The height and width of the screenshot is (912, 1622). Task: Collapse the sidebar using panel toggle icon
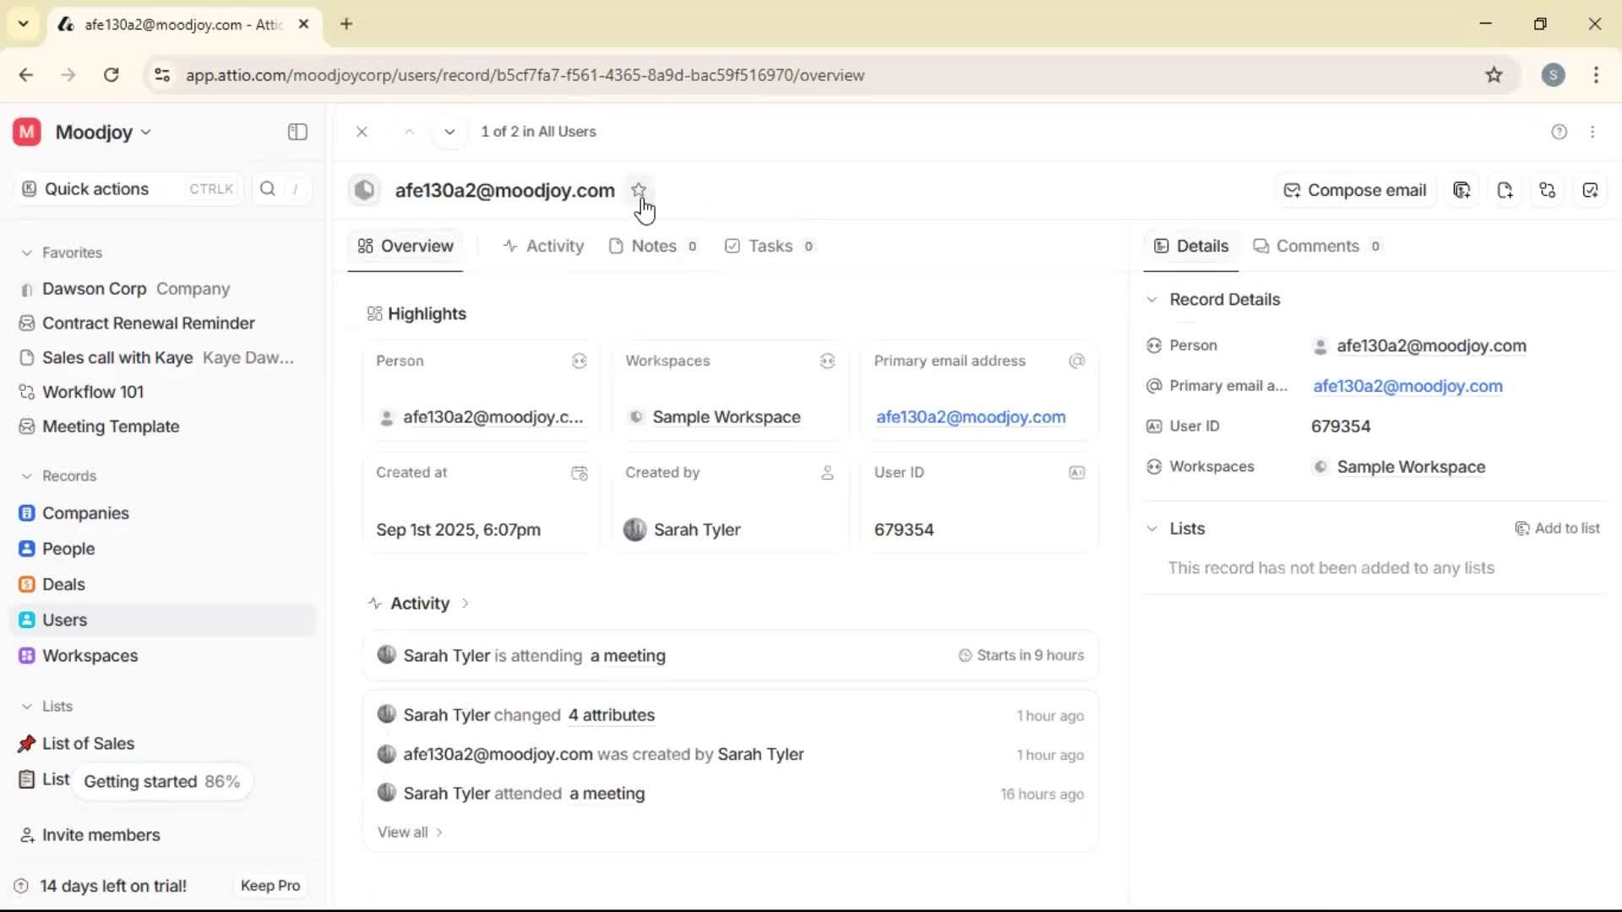point(297,132)
